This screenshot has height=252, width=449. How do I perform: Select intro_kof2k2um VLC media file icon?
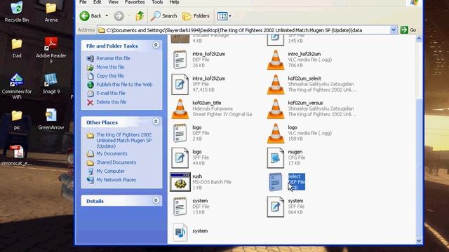pos(276,60)
